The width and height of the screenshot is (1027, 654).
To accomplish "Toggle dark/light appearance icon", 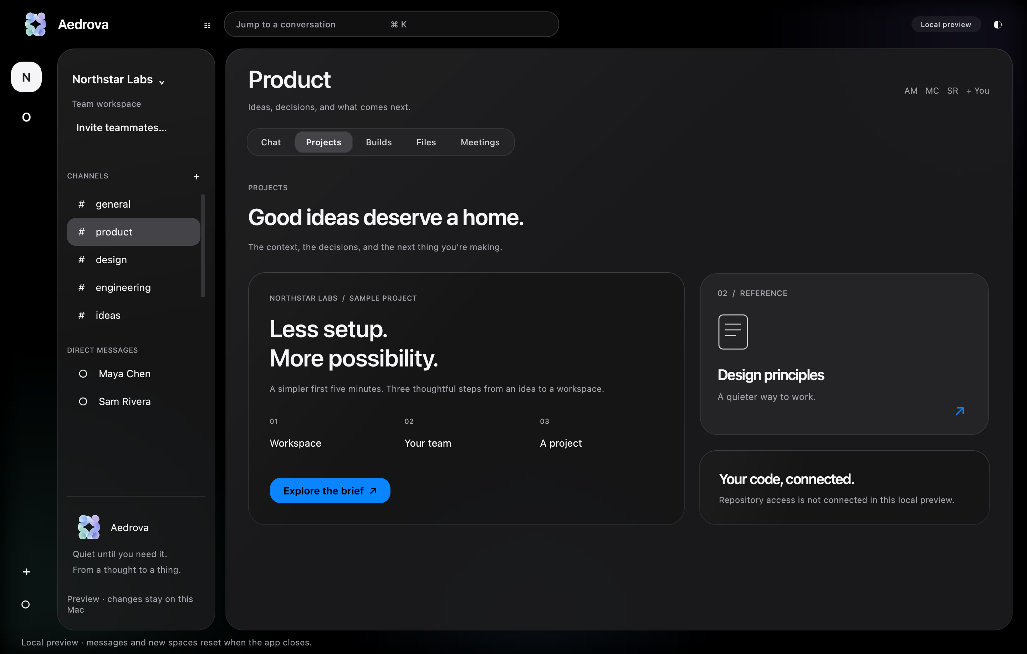I will tap(997, 24).
